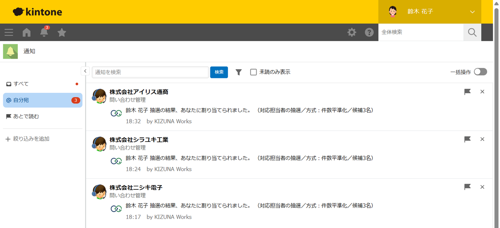This screenshot has height=228, width=500.
Task: Open the notification bell with badge 3
Action: coord(44,32)
